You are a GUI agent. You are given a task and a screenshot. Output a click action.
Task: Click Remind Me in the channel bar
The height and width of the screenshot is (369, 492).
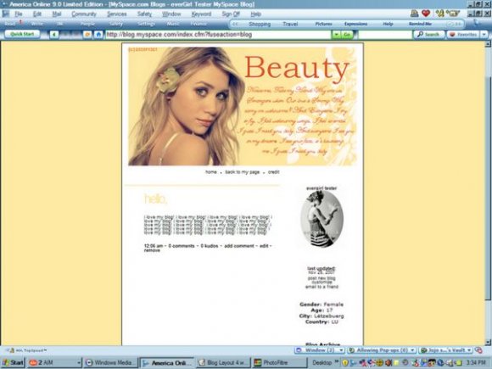pyautogui.click(x=420, y=24)
